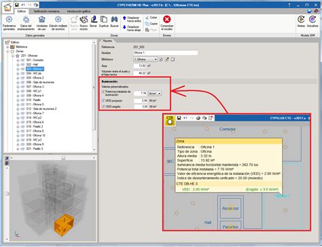Click the tree panel vertical scrollbar
Viewport: 322px width, 247px height.
[94, 87]
